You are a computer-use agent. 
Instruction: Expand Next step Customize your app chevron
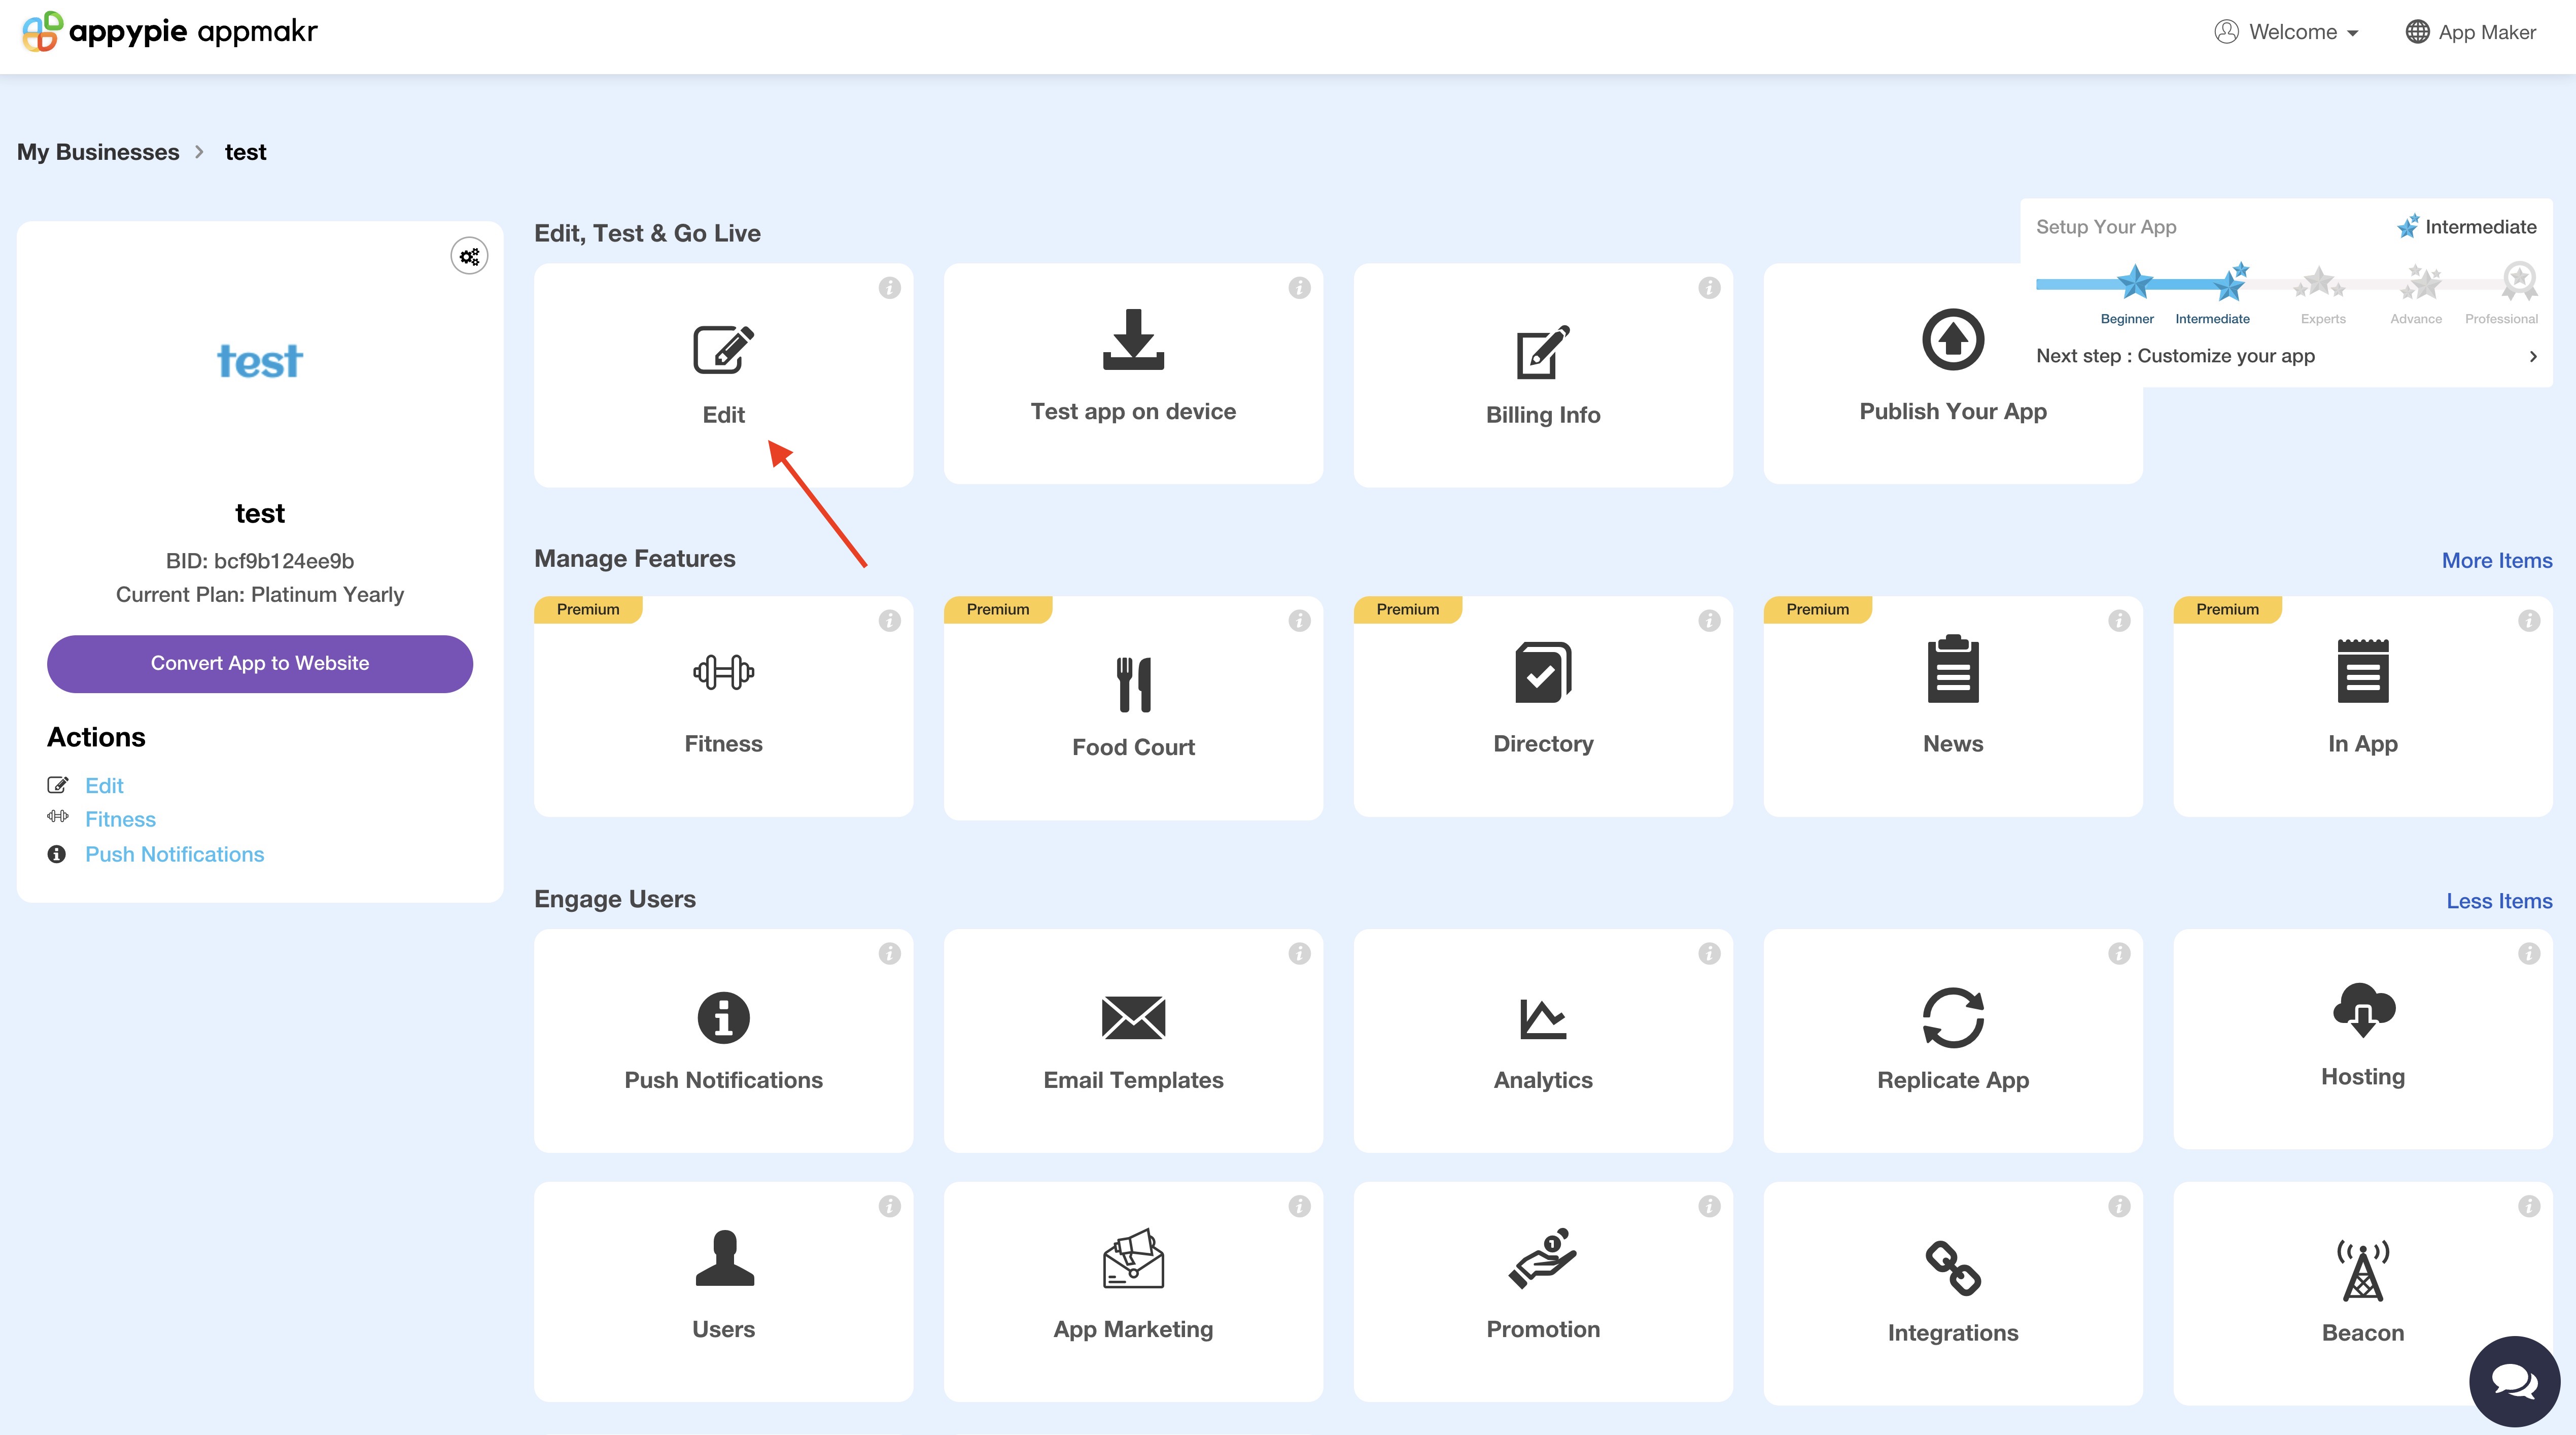pos(2532,356)
